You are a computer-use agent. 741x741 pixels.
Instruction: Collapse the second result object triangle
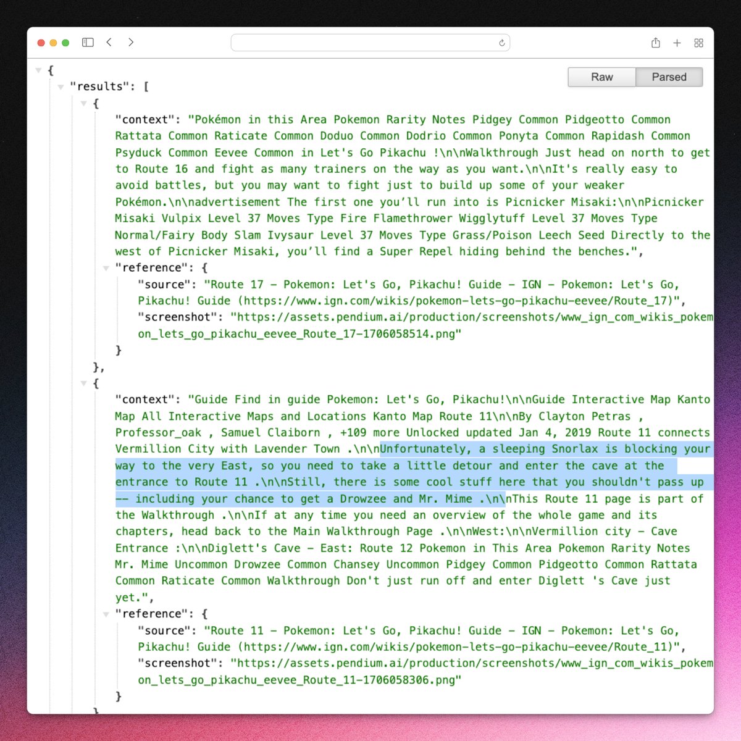83,383
